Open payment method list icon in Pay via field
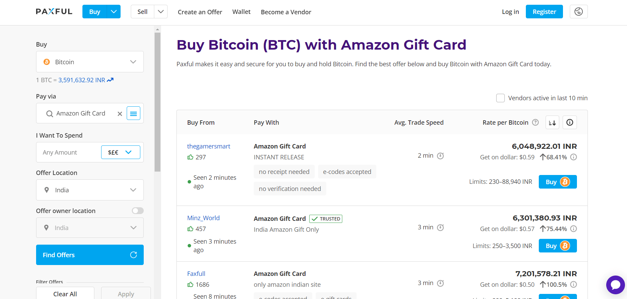 pyautogui.click(x=133, y=113)
